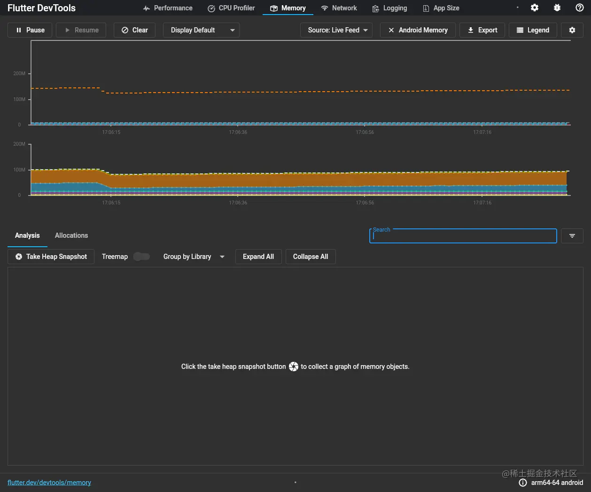Screen dimensions: 591x492
Task: Click the bug report icon in header
Action: [557, 8]
